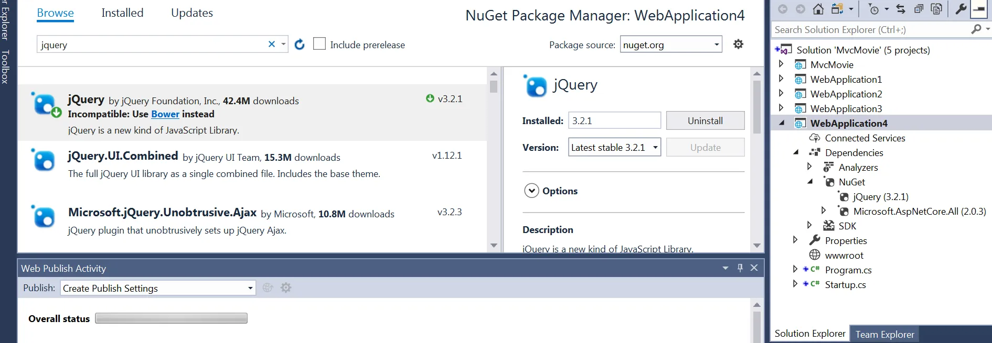Expand the WebApplication2 project node
Viewport: 992px width, 343px height.
coord(781,93)
